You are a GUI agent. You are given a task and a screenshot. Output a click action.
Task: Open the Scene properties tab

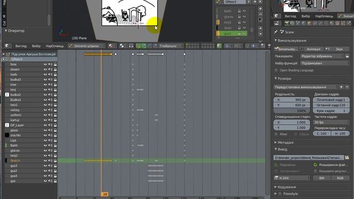[x=298, y=23]
